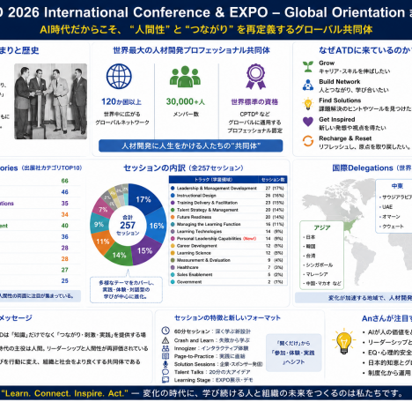The height and width of the screenshot is (402, 412).
Task: Click the 世界標準の資格 heading
Action: 254,102
